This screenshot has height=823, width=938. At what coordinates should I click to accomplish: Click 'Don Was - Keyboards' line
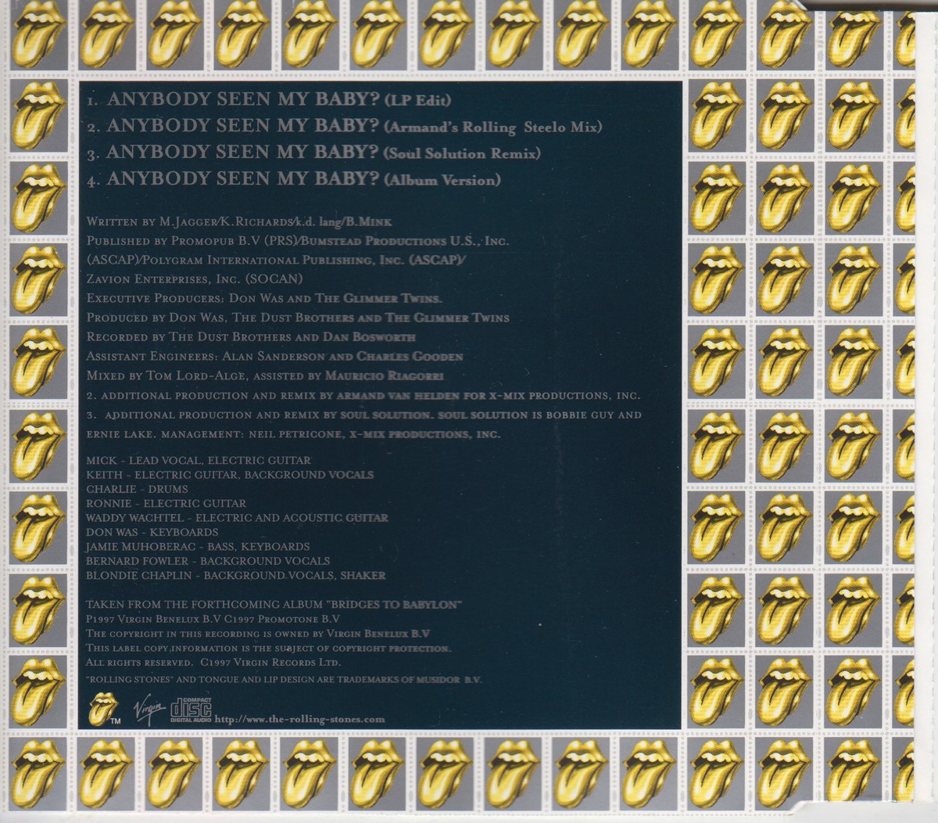click(152, 532)
